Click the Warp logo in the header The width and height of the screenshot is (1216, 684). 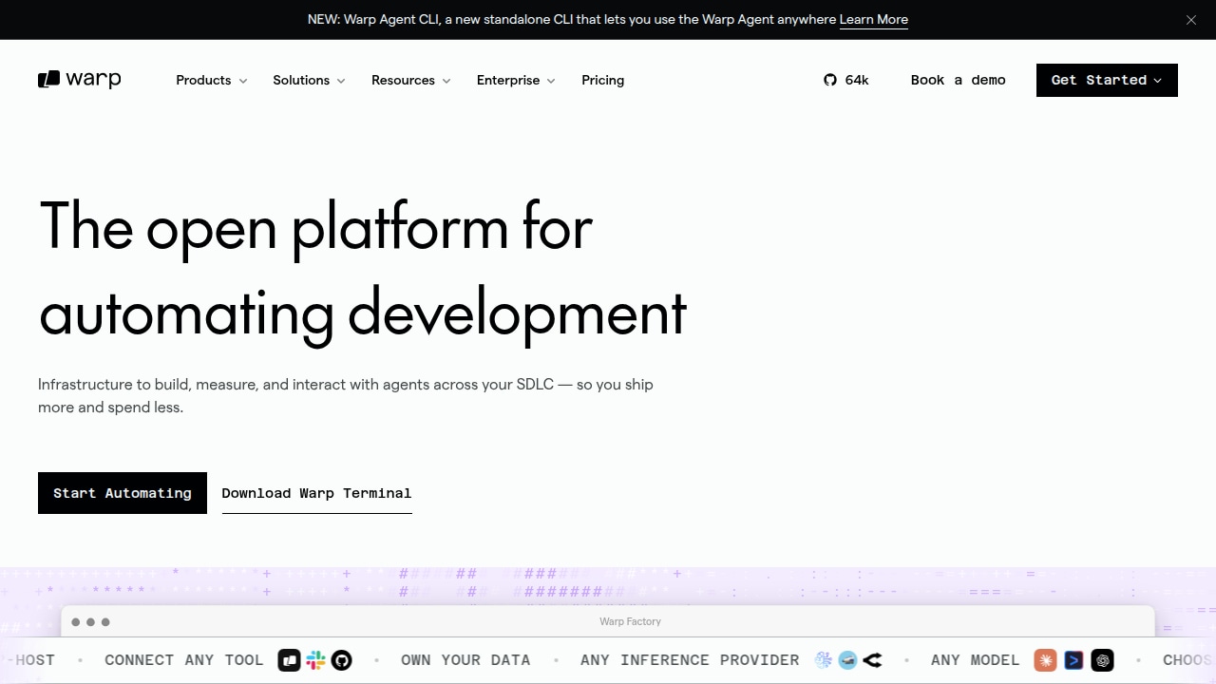(80, 80)
